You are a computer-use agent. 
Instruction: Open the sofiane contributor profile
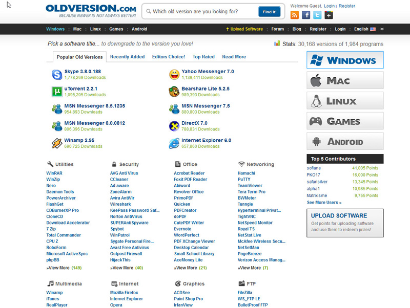(314, 168)
